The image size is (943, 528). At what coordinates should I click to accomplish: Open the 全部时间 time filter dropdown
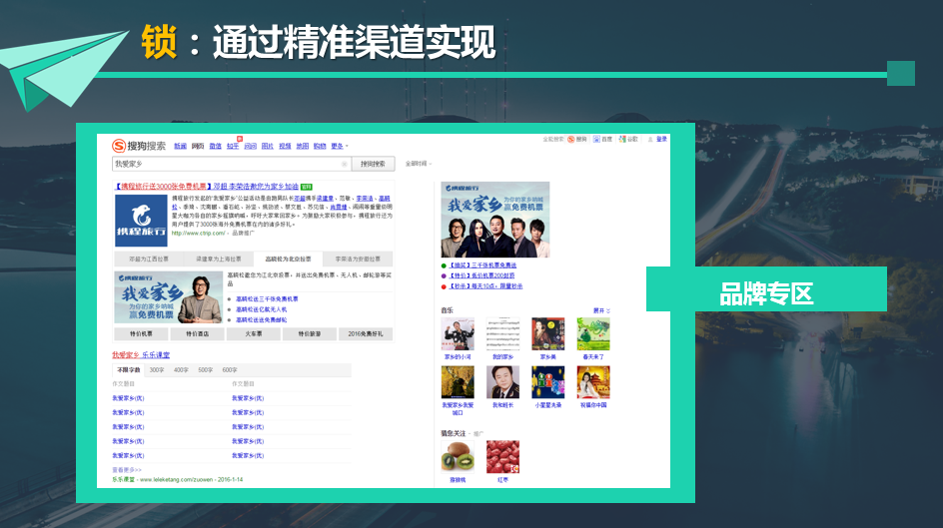418,164
